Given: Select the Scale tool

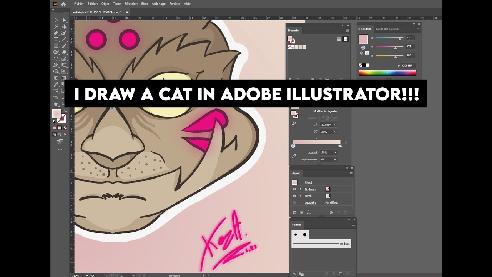Looking at the screenshot, I should pyautogui.click(x=64, y=59).
